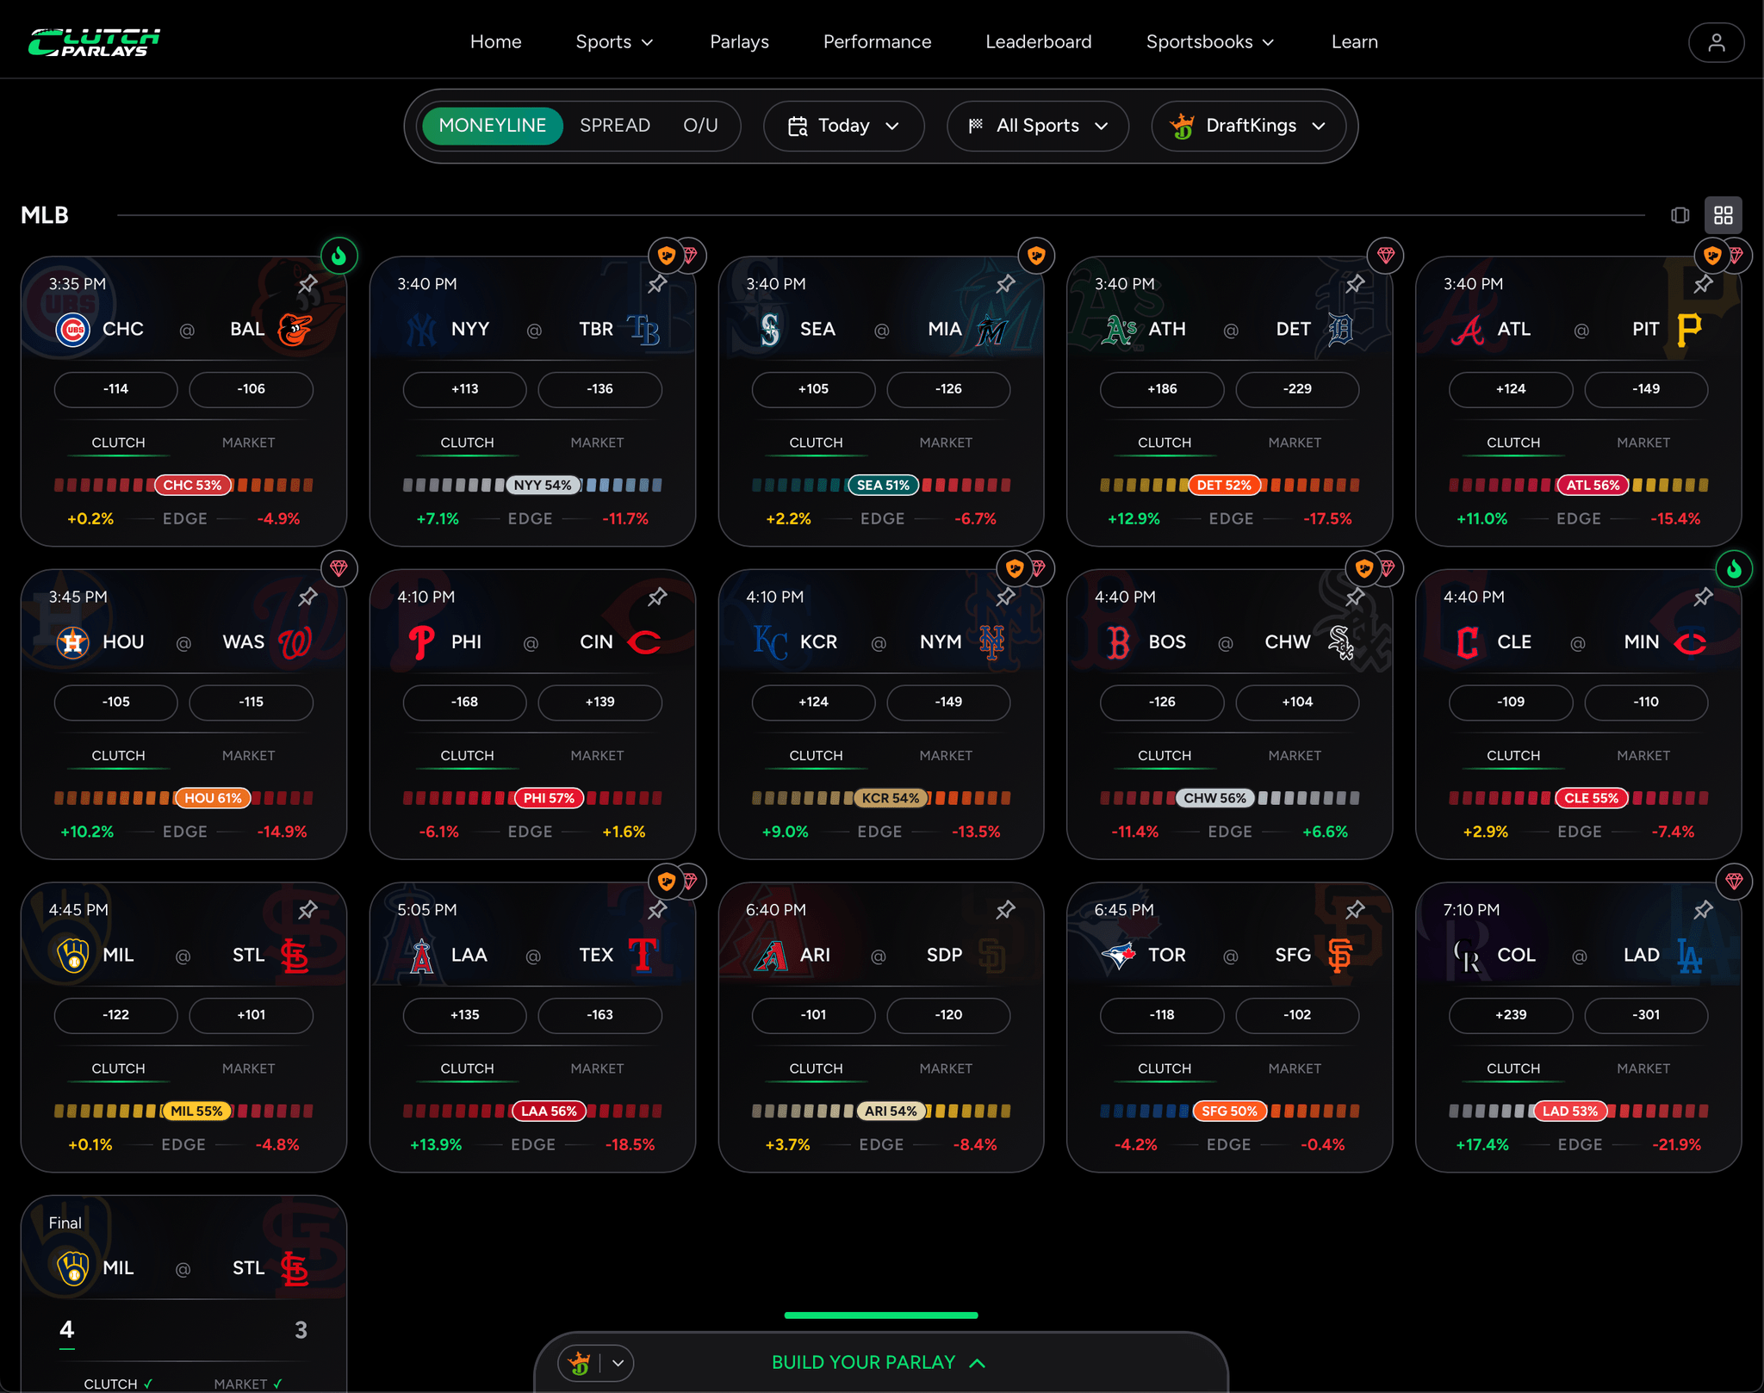Show CLUTCH view on TOR @ SFG card
The width and height of the screenshot is (1764, 1393).
pos(1165,1068)
